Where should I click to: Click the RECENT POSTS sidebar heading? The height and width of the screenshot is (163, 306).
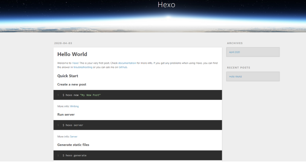tap(239, 67)
